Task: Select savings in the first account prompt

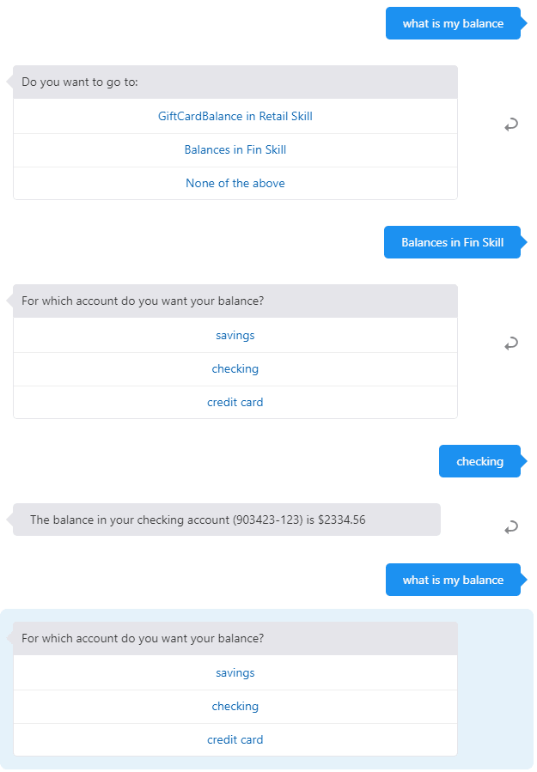Action: tap(235, 335)
